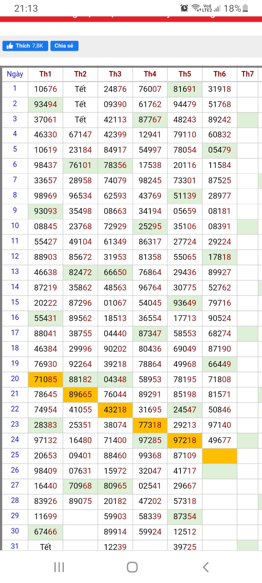Click orange highlighted cell 89665
This screenshot has height=583, width=262.
click(x=80, y=395)
